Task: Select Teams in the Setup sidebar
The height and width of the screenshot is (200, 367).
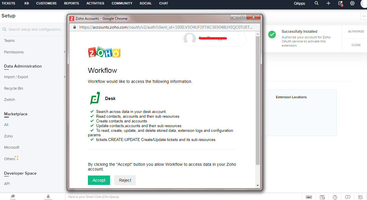Action: (x=9, y=41)
